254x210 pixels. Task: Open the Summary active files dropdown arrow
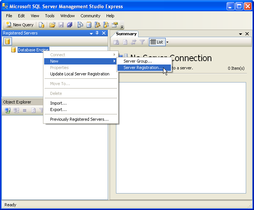241,34
